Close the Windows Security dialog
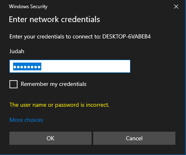 click(176, 7)
